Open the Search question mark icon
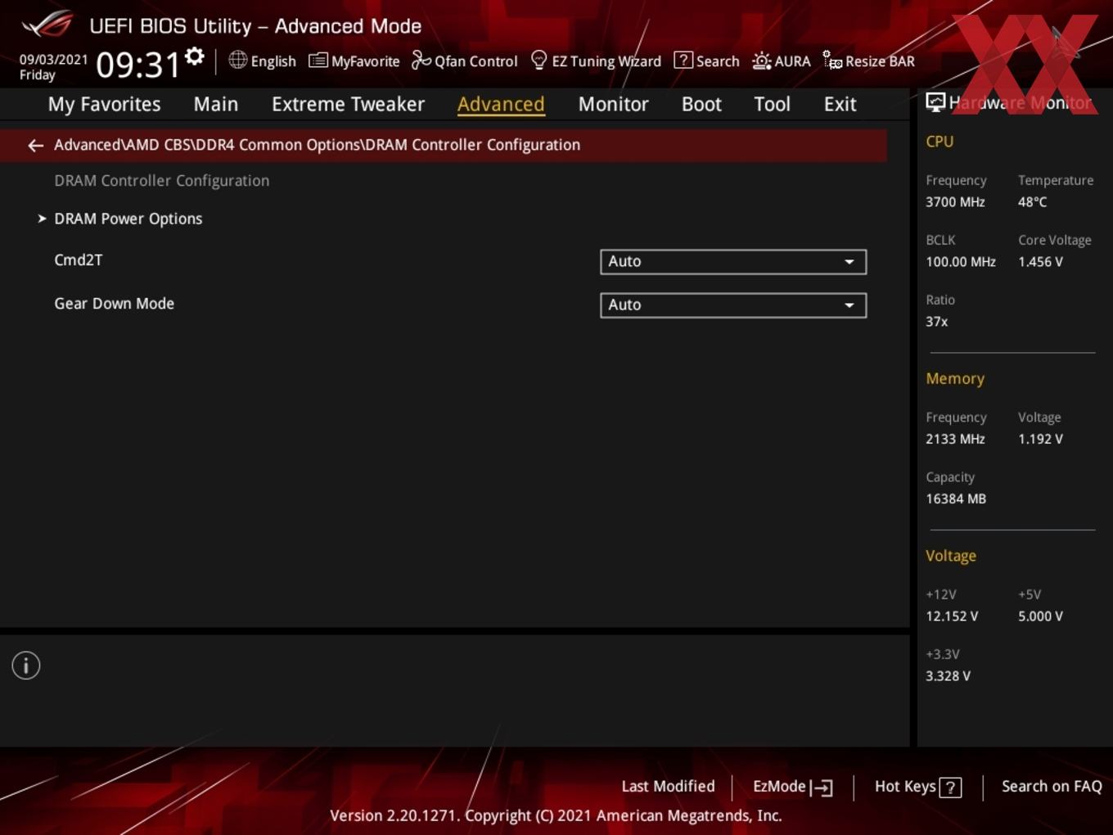Screen dimensions: 1113x835 point(683,60)
